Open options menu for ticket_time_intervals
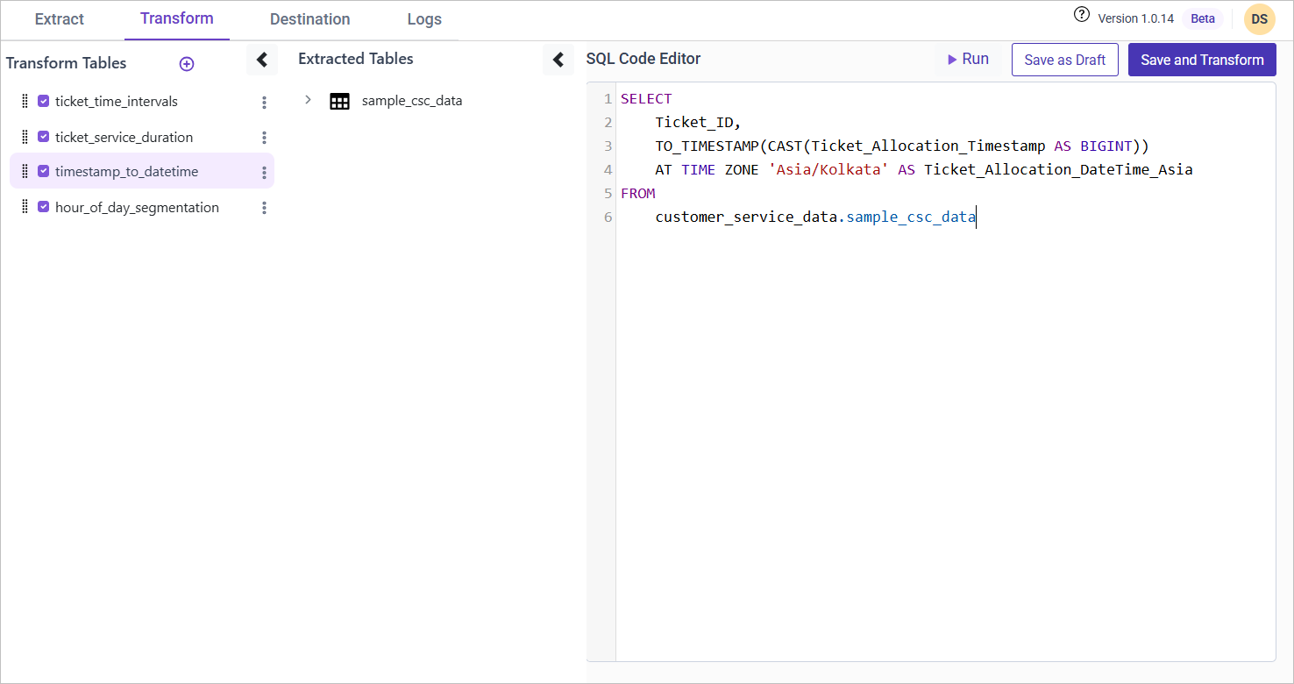 pos(264,103)
